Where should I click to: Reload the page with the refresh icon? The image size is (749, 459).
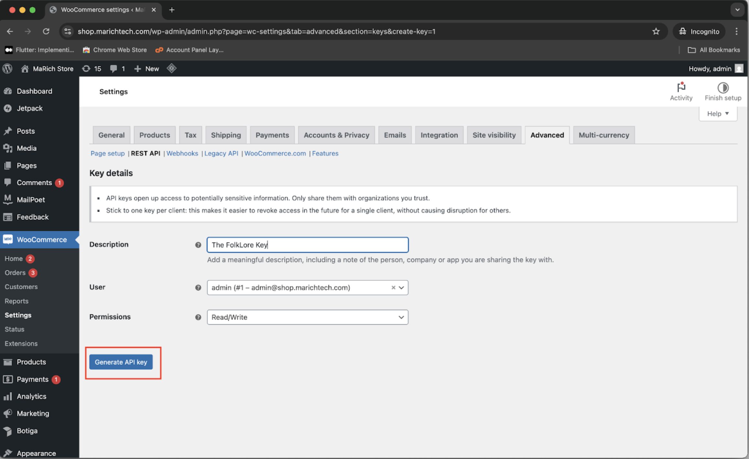[x=46, y=31]
